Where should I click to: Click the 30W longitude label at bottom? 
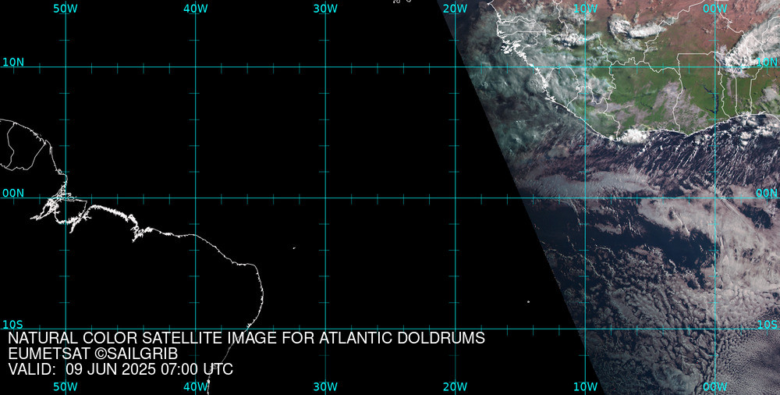tap(326, 387)
